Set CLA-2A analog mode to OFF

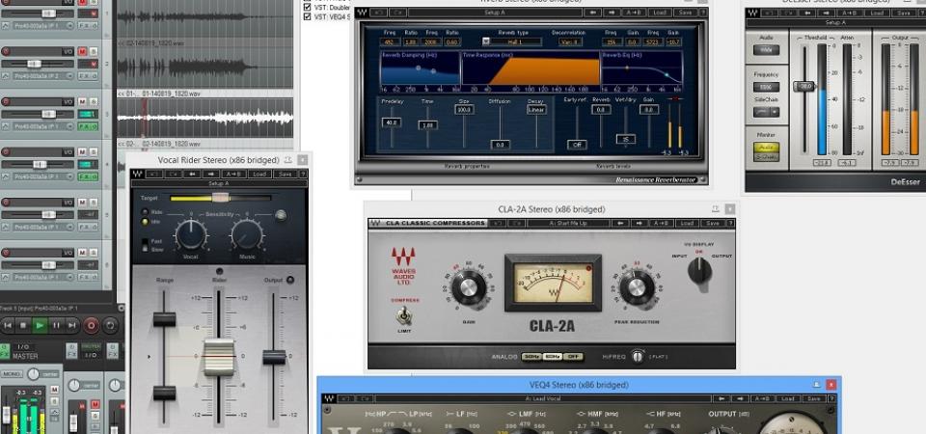click(574, 356)
